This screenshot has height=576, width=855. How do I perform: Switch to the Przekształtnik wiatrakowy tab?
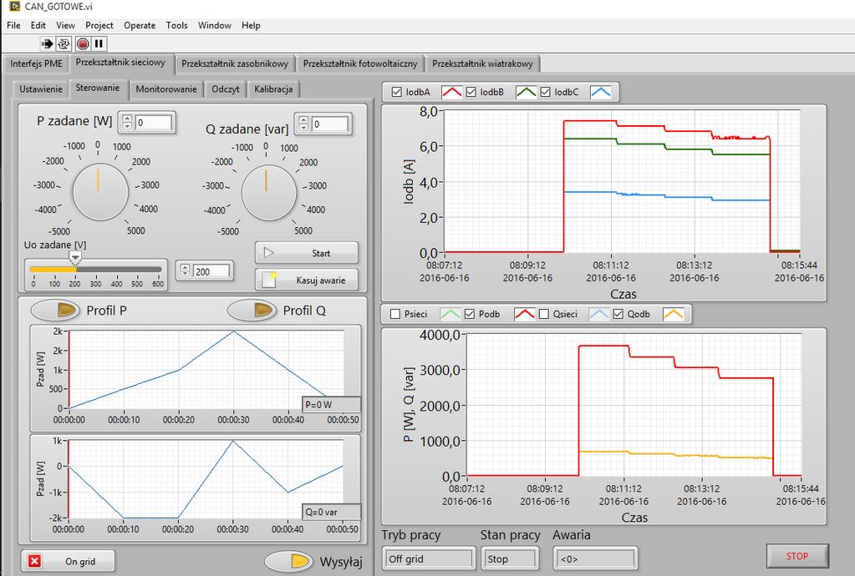coord(482,63)
